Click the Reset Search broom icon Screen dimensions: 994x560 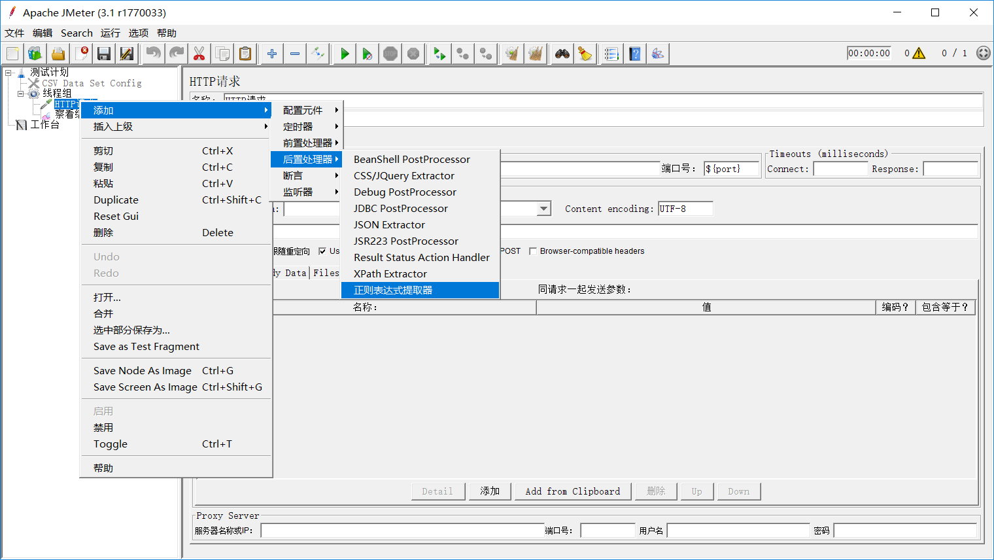point(585,54)
